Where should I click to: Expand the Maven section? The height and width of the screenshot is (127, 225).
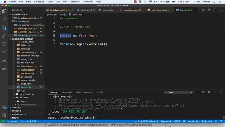coord(15,118)
